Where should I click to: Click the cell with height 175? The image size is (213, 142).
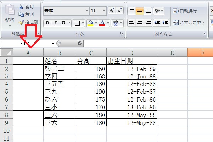point(91,99)
